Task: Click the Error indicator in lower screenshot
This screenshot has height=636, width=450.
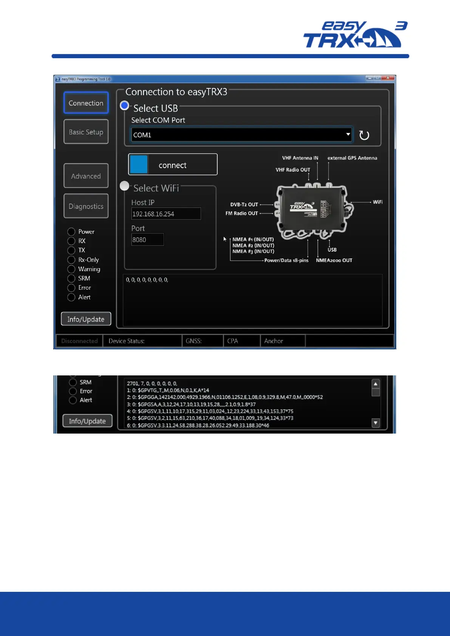Action: coord(73,391)
